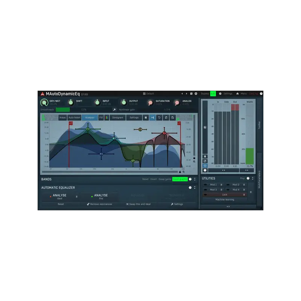Click the Machine learning button
Screen dimensions: 301x301
pos(225,200)
